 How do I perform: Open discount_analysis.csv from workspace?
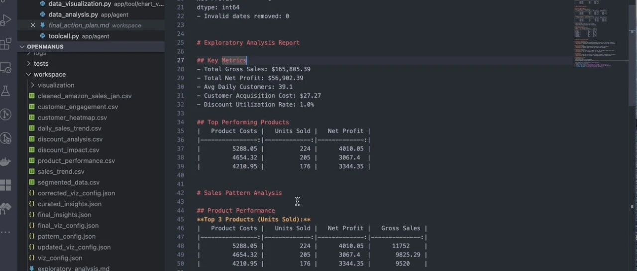[70, 139]
